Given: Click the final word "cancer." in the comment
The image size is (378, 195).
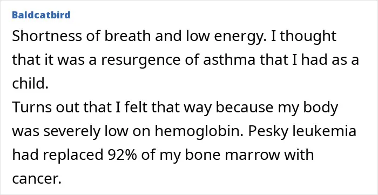Looking at the screenshot, I should pyautogui.click(x=36, y=179).
